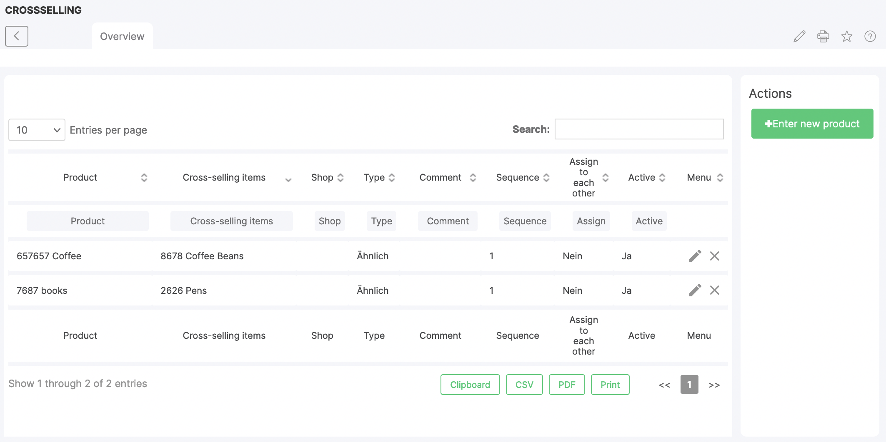Open help via question mark icon
The width and height of the screenshot is (886, 442).
click(x=870, y=37)
